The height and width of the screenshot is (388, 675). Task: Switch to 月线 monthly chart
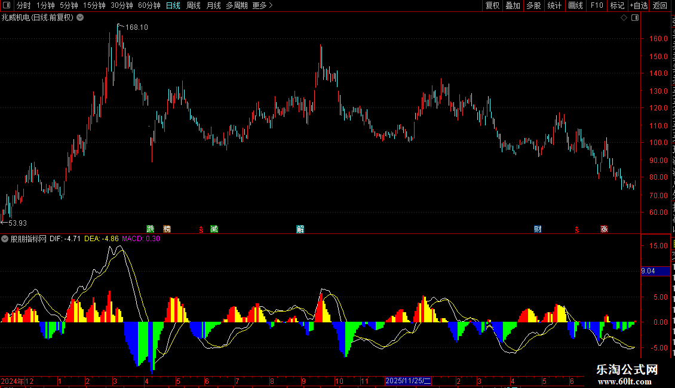point(213,5)
